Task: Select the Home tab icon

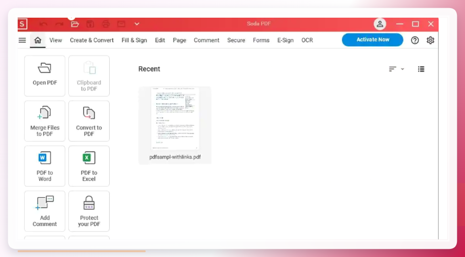Action: click(38, 40)
